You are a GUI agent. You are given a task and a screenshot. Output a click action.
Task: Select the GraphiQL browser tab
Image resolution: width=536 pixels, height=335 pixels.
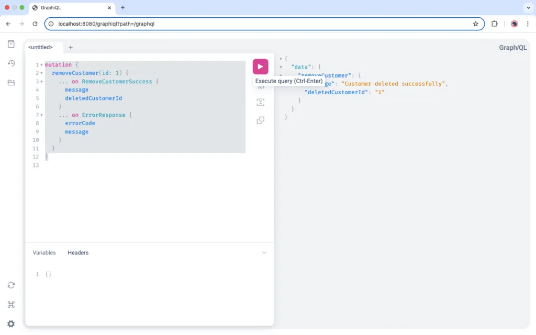pyautogui.click(x=72, y=7)
